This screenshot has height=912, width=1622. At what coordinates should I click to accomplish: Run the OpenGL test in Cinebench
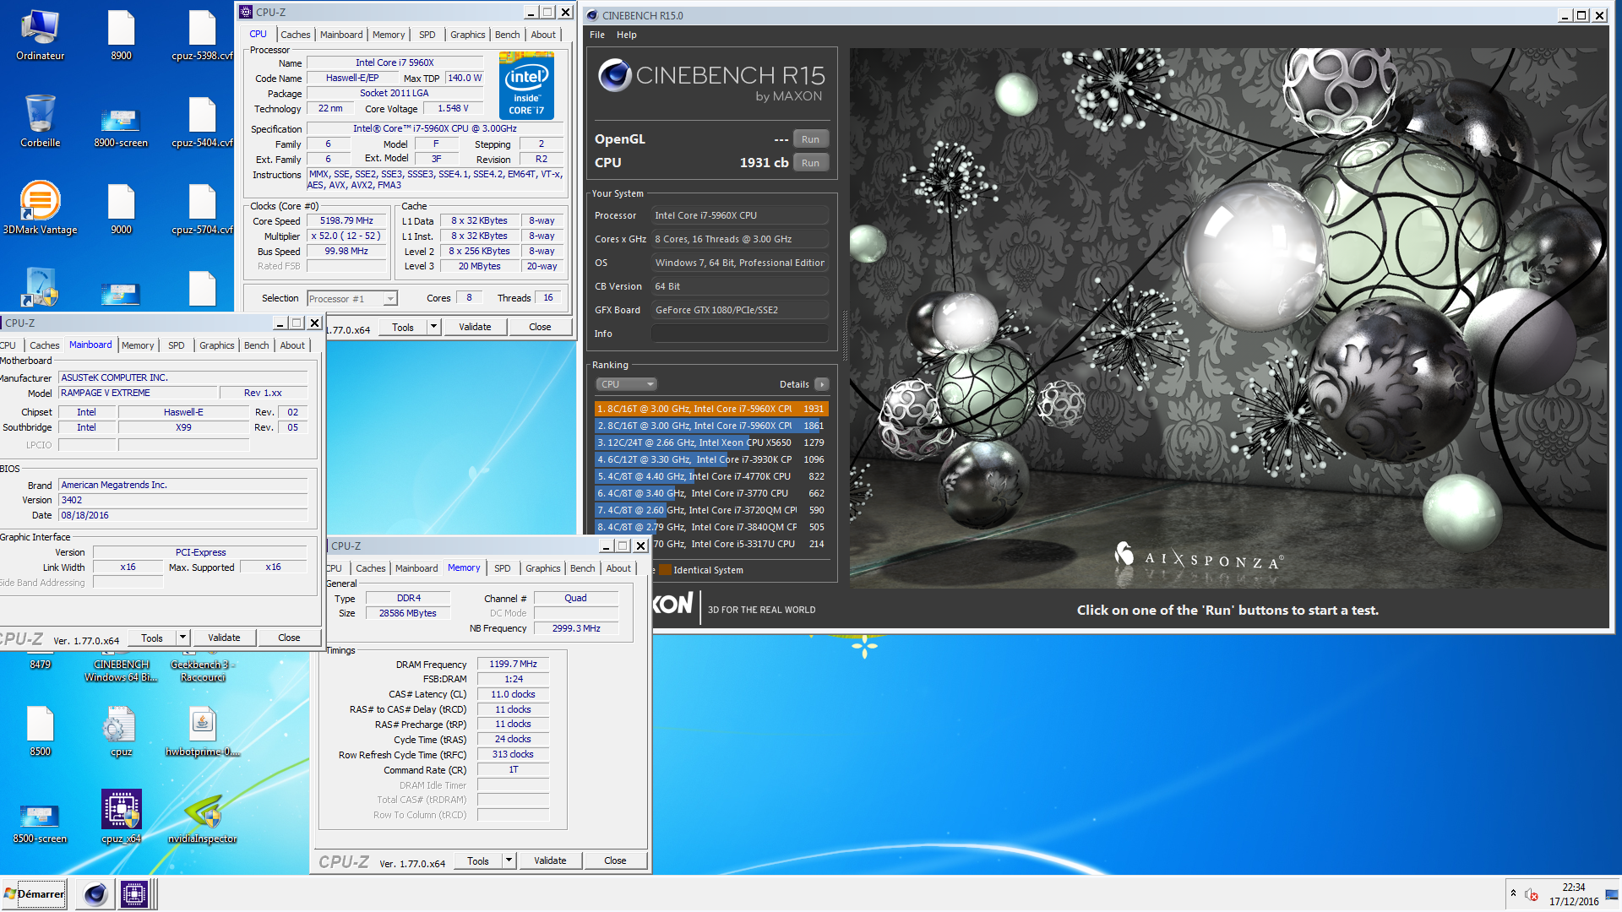coord(810,139)
